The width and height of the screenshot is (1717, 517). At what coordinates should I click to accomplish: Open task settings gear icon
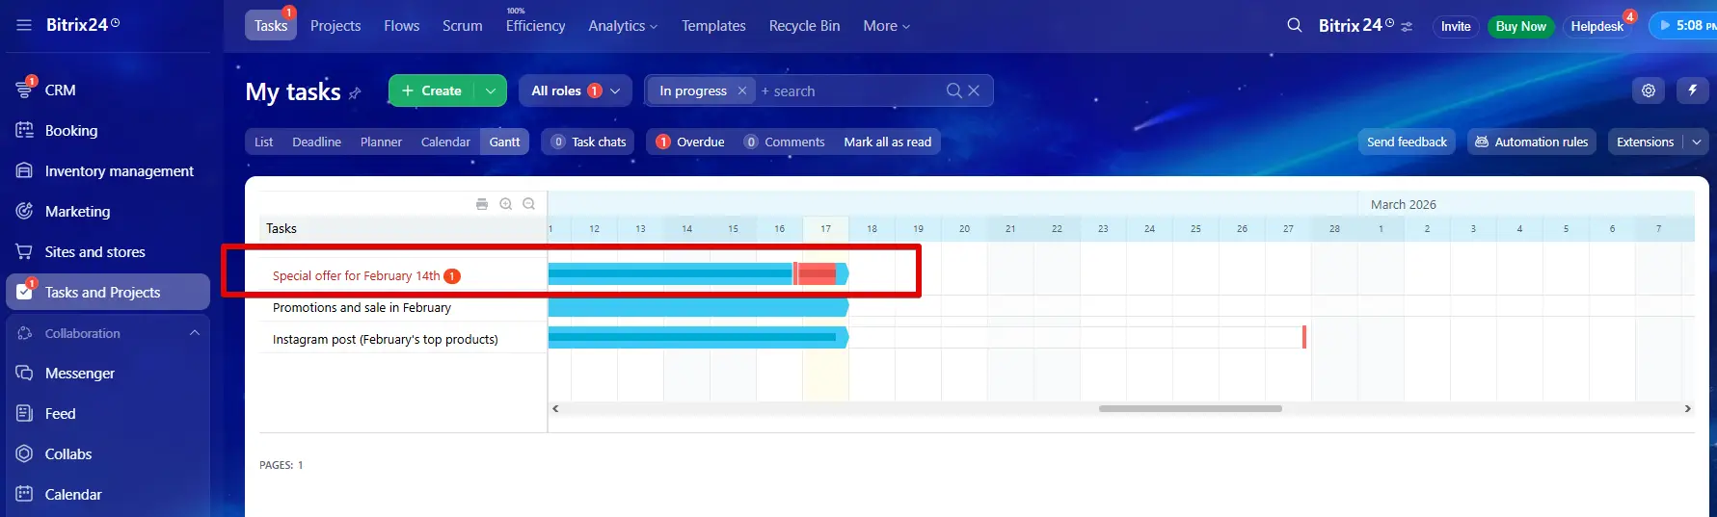point(1649,90)
